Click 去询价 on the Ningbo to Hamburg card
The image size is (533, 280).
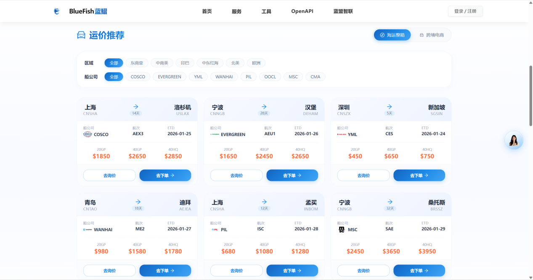(x=236, y=175)
